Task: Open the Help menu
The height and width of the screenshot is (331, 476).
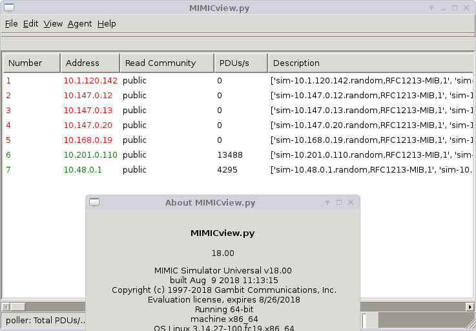Action: click(x=107, y=24)
